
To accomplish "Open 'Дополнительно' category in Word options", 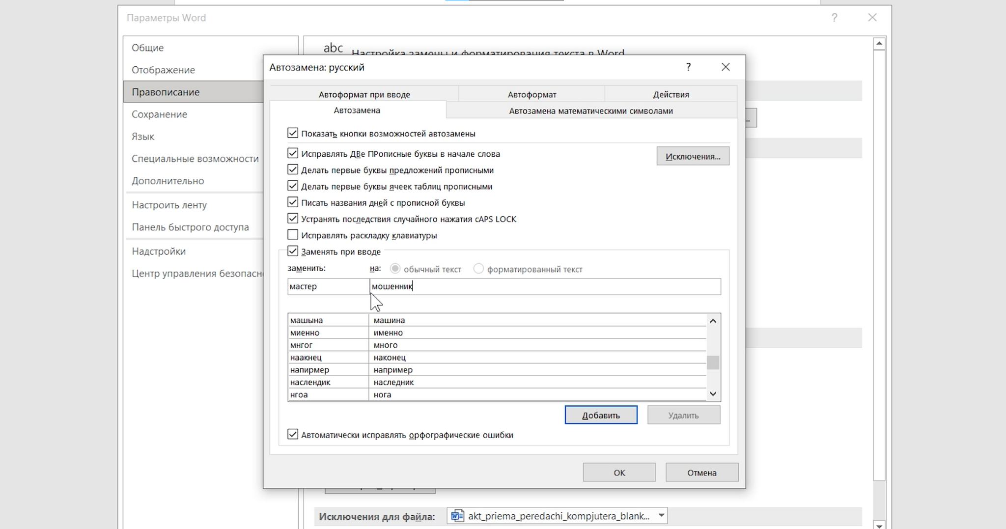I will point(193,181).
